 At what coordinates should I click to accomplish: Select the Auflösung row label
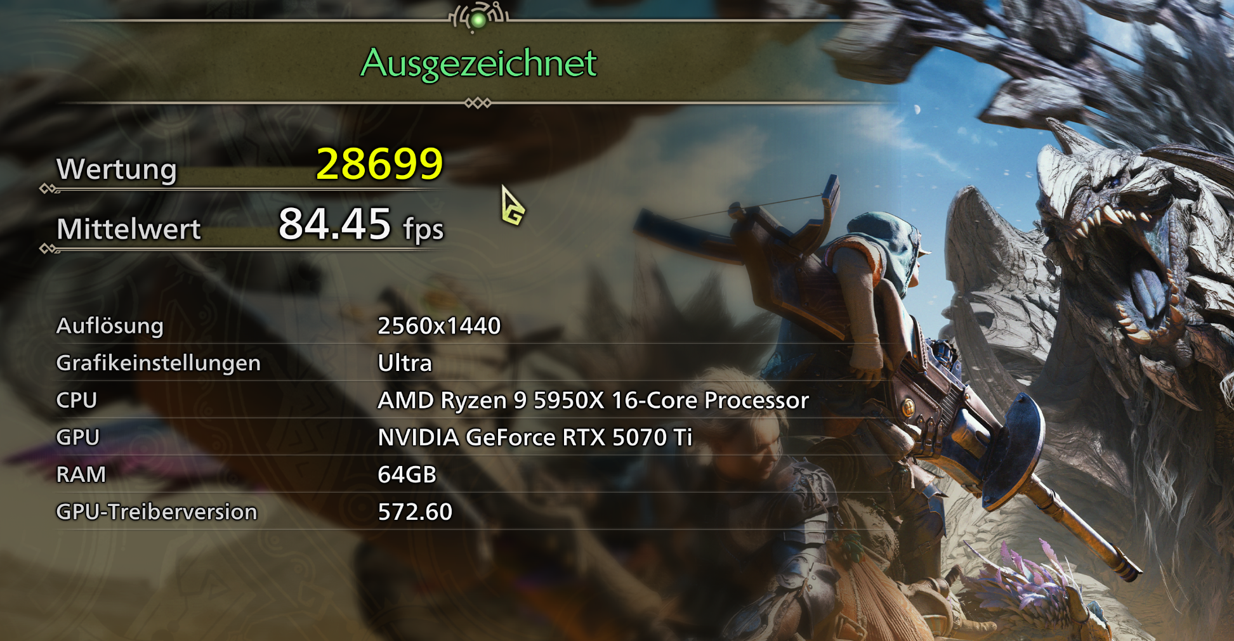[x=110, y=326]
